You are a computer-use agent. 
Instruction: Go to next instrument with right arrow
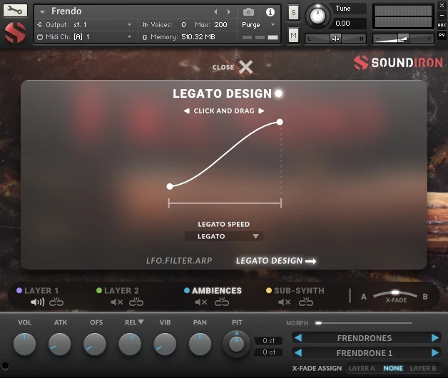click(228, 11)
